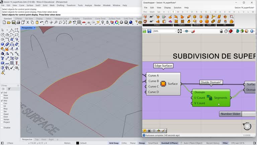Switch to the Top viewport tab
257x145 pixels.
pos(37,139)
